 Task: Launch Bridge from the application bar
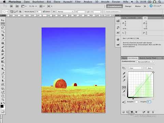coord(11,6)
